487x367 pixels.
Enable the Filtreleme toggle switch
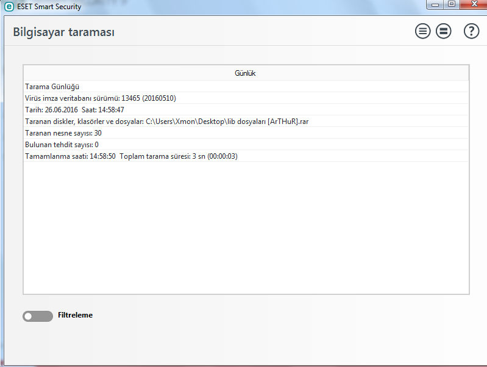pos(38,316)
